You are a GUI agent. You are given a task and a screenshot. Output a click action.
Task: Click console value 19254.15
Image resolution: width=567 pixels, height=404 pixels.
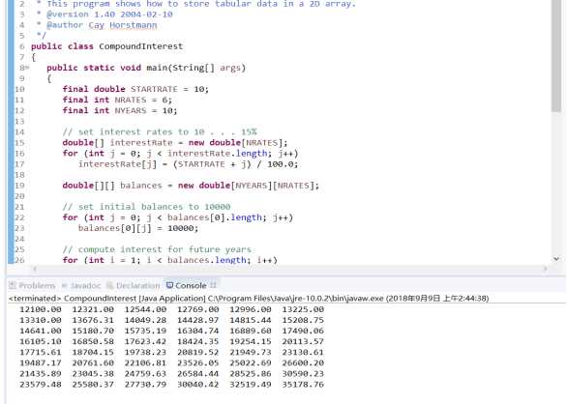pos(251,341)
